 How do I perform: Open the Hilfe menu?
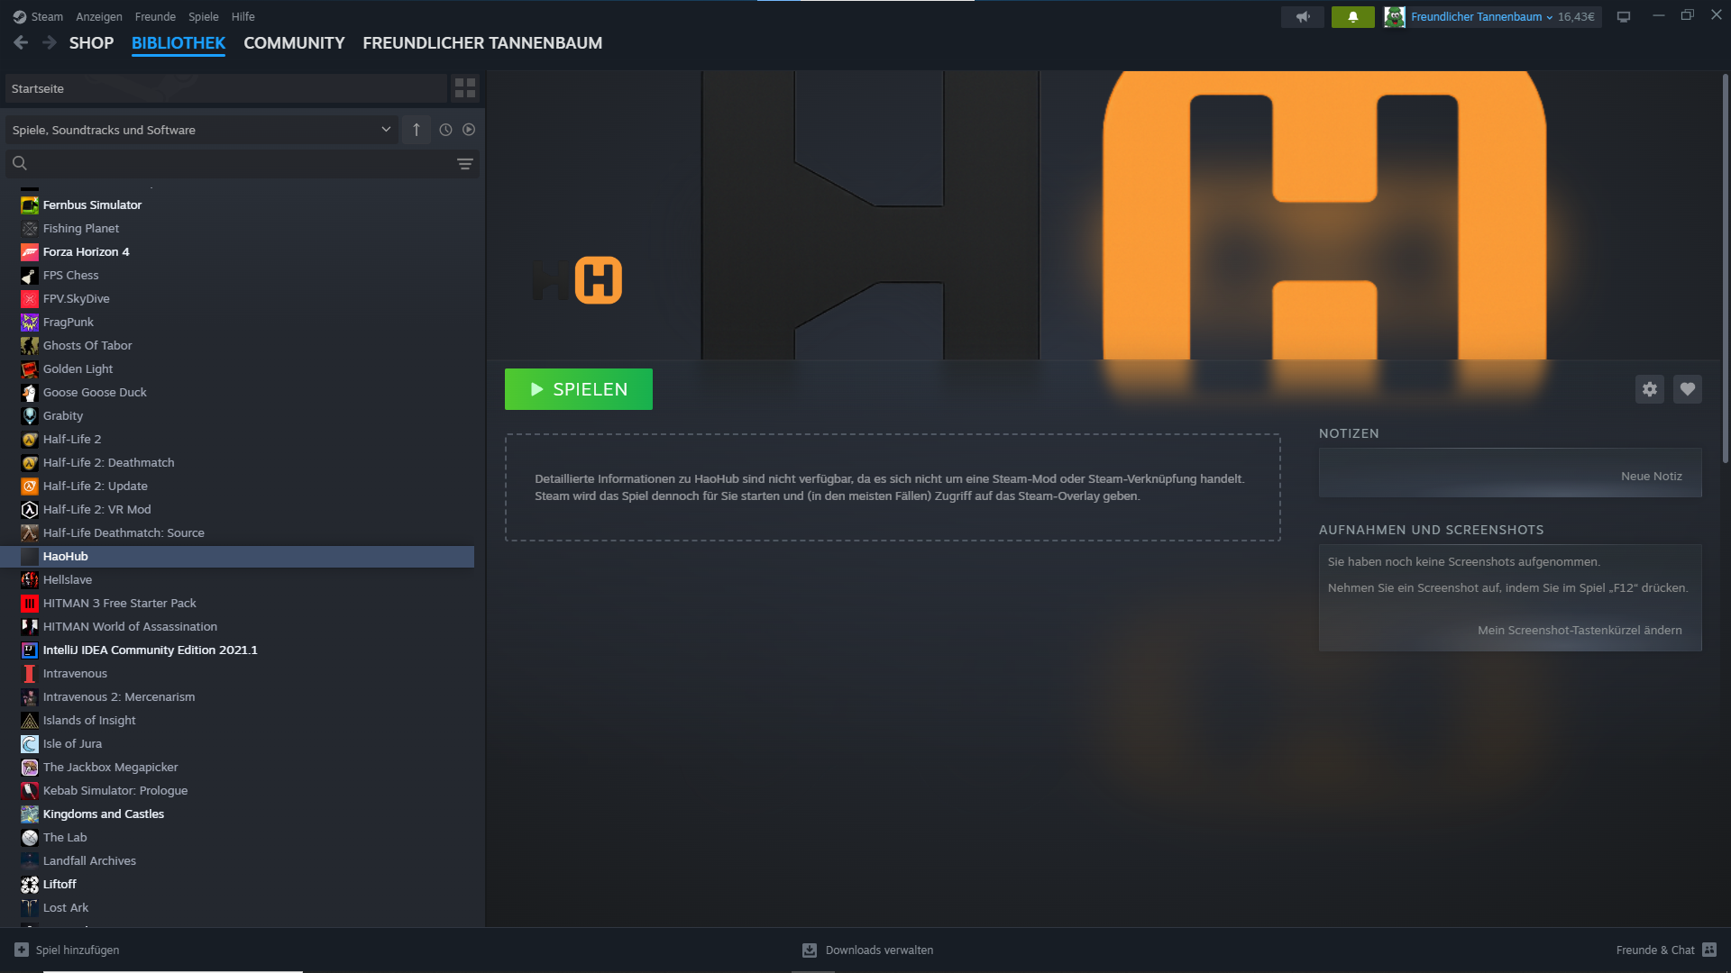[x=243, y=16]
